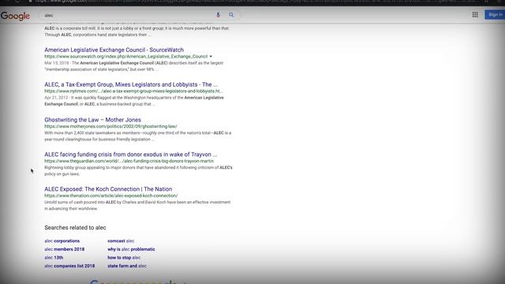The image size is (505, 284).
Task: Open Ghostwriting the Law Mother Jones result
Action: coord(93,120)
